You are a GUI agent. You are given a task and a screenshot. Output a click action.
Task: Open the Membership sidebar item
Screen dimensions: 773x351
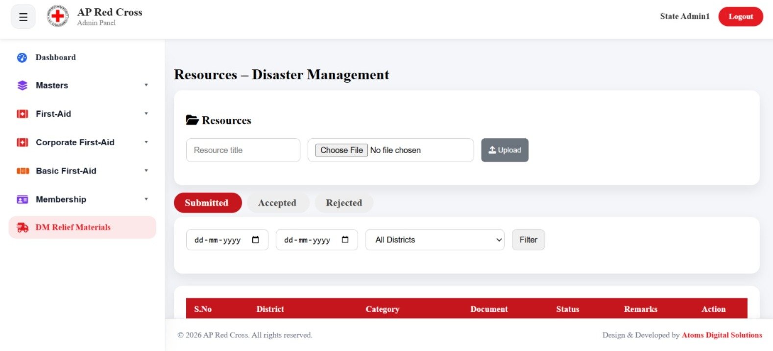[82, 199]
